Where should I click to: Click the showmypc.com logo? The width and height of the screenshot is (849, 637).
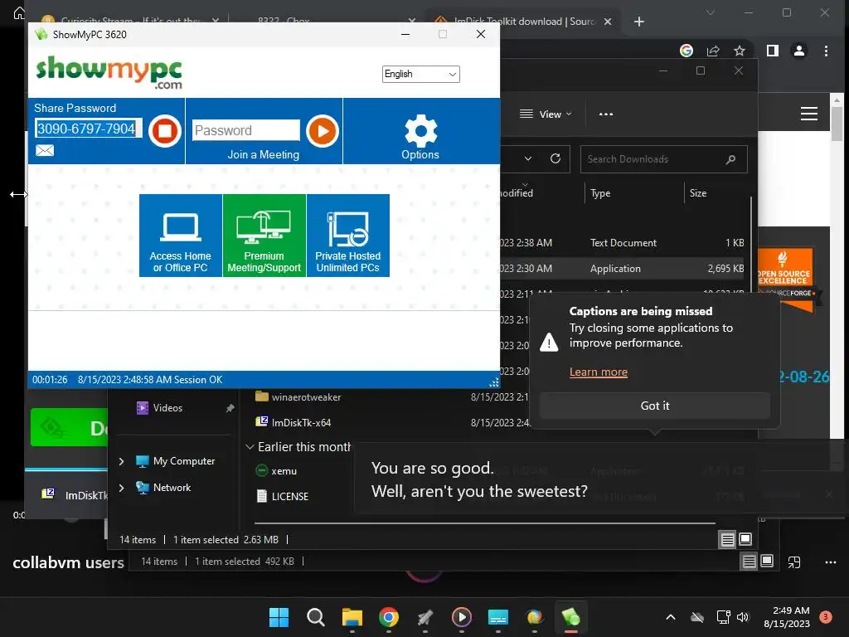click(x=109, y=73)
